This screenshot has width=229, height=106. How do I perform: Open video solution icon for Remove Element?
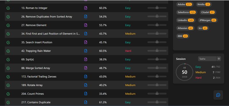[86, 25]
